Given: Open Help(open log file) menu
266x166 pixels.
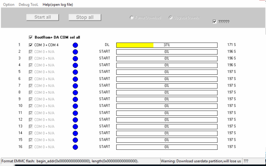Looking at the screenshot, I should coord(57,4).
